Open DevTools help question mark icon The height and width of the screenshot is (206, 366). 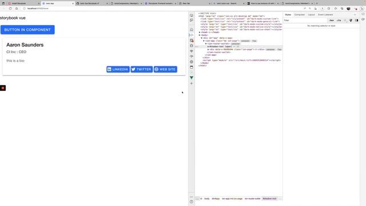pyautogui.click(x=192, y=201)
